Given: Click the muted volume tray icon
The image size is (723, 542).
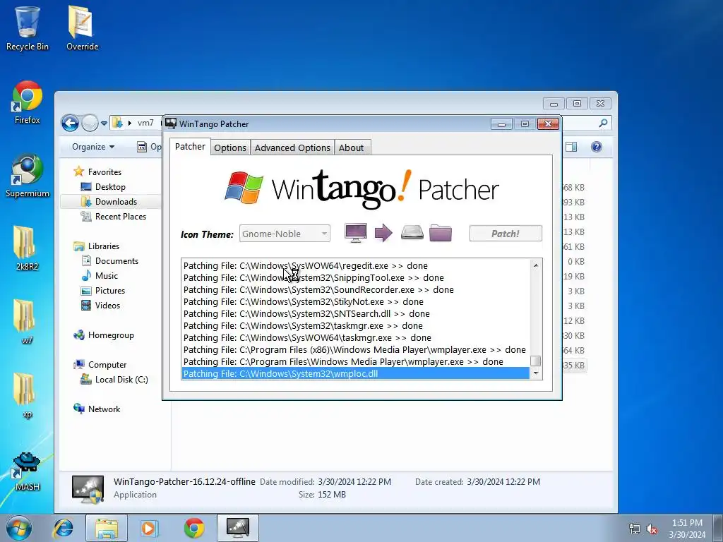Looking at the screenshot, I should tap(652, 529).
